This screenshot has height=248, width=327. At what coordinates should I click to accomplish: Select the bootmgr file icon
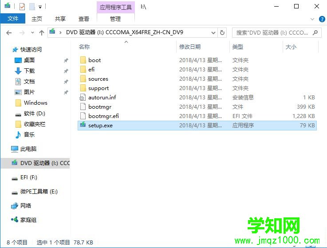pos(83,106)
